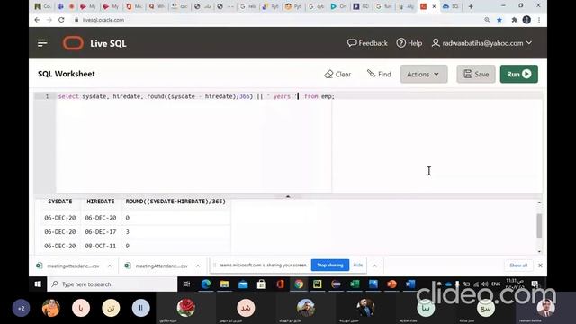Open the Chrome extensions puzzle icon

[x=514, y=20]
